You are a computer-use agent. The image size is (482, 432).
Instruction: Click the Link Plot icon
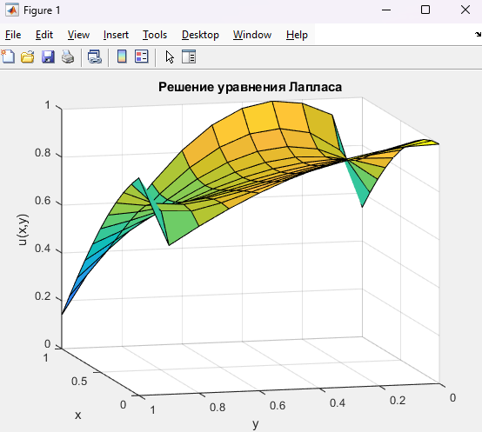(x=95, y=56)
